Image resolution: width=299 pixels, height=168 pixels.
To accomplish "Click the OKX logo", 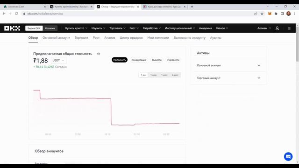I will (12, 28).
